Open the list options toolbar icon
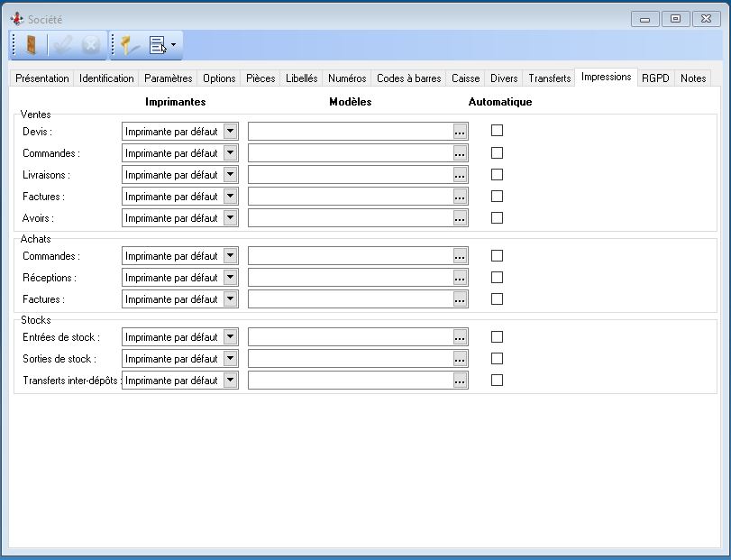Viewport: 731px width, 560px height. point(162,45)
